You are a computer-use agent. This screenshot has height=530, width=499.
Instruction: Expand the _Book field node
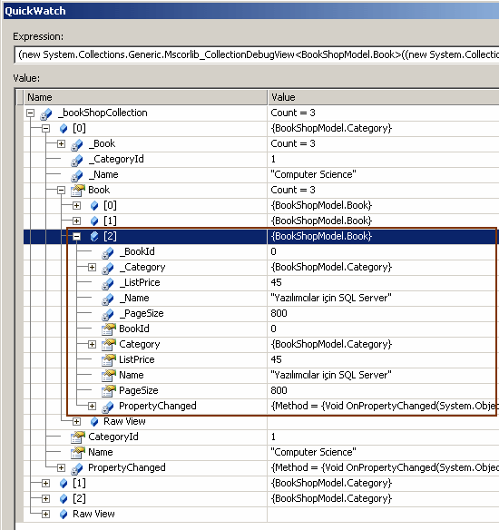pyautogui.click(x=61, y=143)
